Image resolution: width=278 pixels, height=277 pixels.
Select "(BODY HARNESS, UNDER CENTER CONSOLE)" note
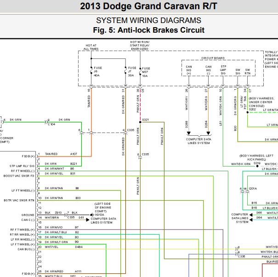coord(261,102)
